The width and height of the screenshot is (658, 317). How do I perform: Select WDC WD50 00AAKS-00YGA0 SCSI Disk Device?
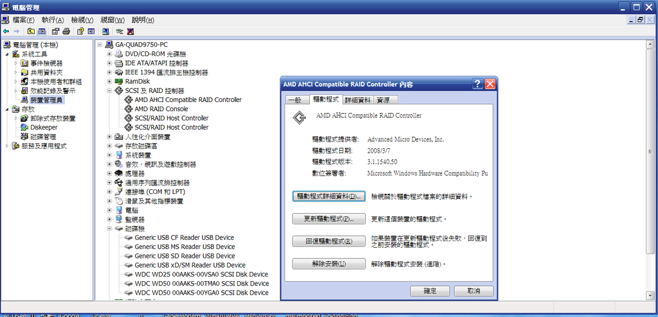(202, 293)
